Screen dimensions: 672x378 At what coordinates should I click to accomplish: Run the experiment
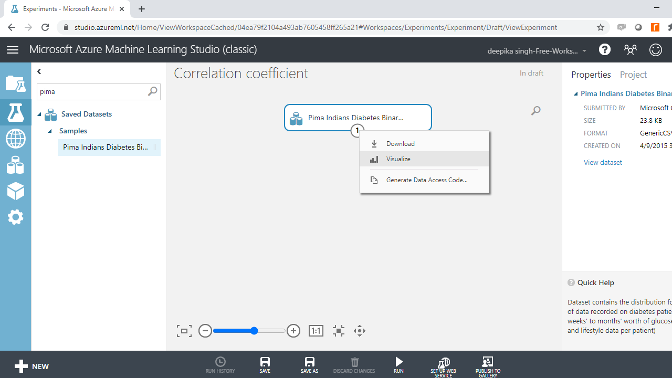(x=399, y=365)
